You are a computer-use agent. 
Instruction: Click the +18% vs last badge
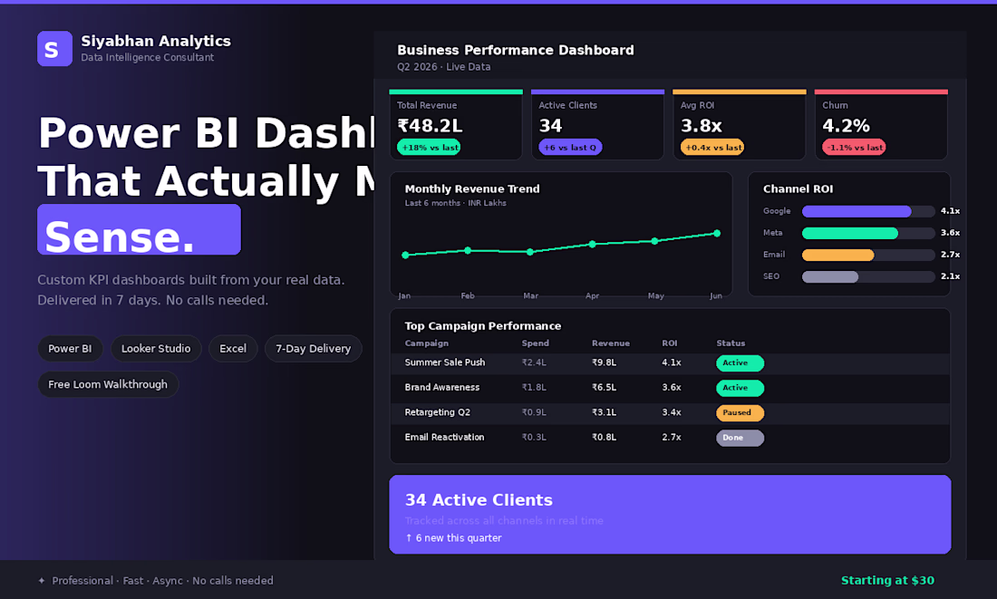[430, 147]
